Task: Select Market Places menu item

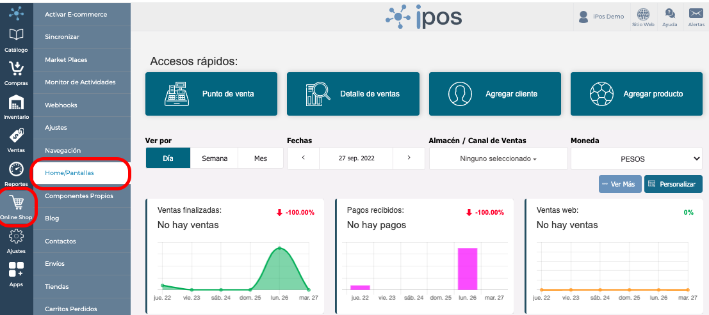Action: click(x=82, y=59)
